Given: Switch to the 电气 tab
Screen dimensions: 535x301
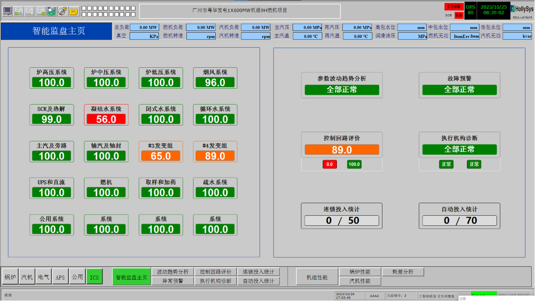Looking at the screenshot, I should click(43, 276).
